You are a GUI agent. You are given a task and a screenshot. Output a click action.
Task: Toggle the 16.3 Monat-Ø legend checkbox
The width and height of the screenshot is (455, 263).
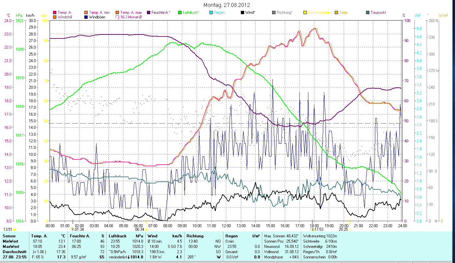point(117,17)
